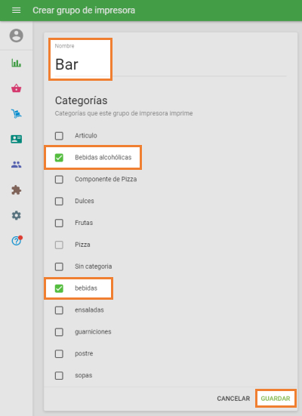Select the Dulces category checkbox
The height and width of the screenshot is (416, 302).
pyautogui.click(x=59, y=201)
